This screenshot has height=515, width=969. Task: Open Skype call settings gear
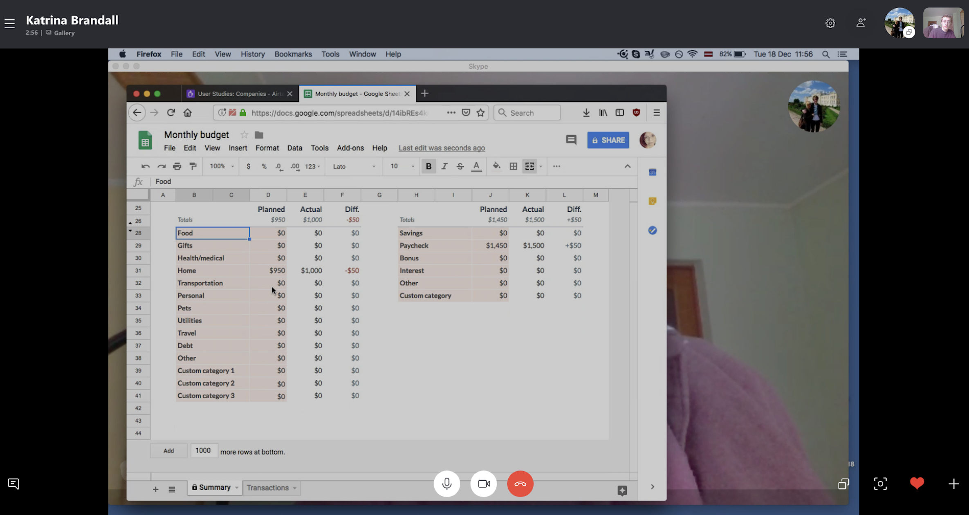(830, 23)
